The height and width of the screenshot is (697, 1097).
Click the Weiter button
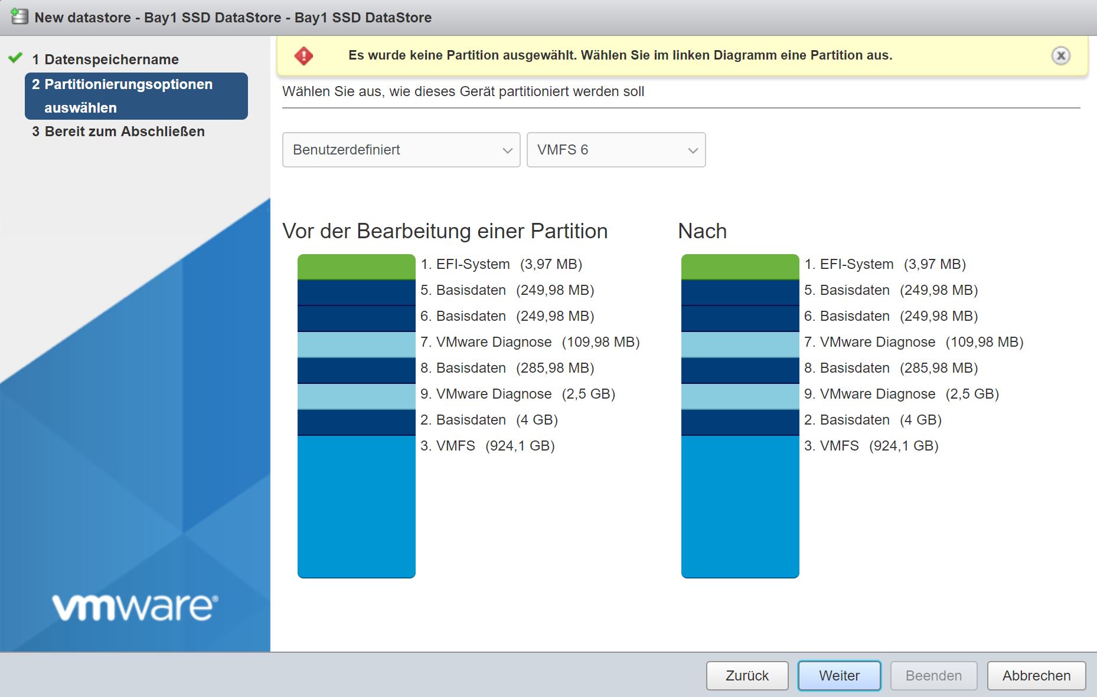(839, 675)
